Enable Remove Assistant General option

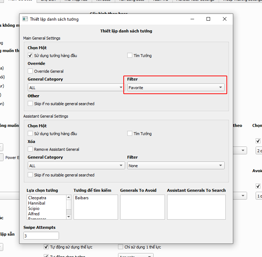pyautogui.click(x=30, y=149)
